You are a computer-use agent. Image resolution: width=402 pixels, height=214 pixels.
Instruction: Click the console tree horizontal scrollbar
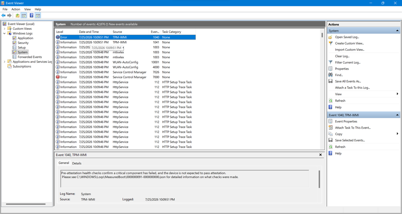click(x=26, y=204)
